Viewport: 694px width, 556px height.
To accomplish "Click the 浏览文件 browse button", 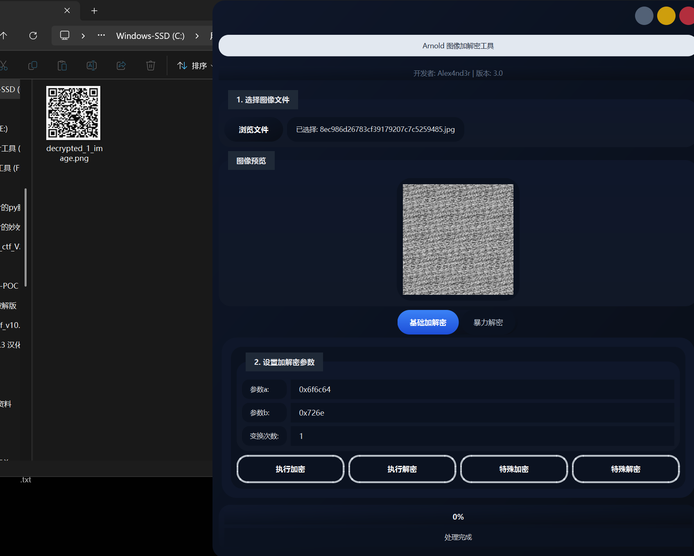I will coord(254,129).
